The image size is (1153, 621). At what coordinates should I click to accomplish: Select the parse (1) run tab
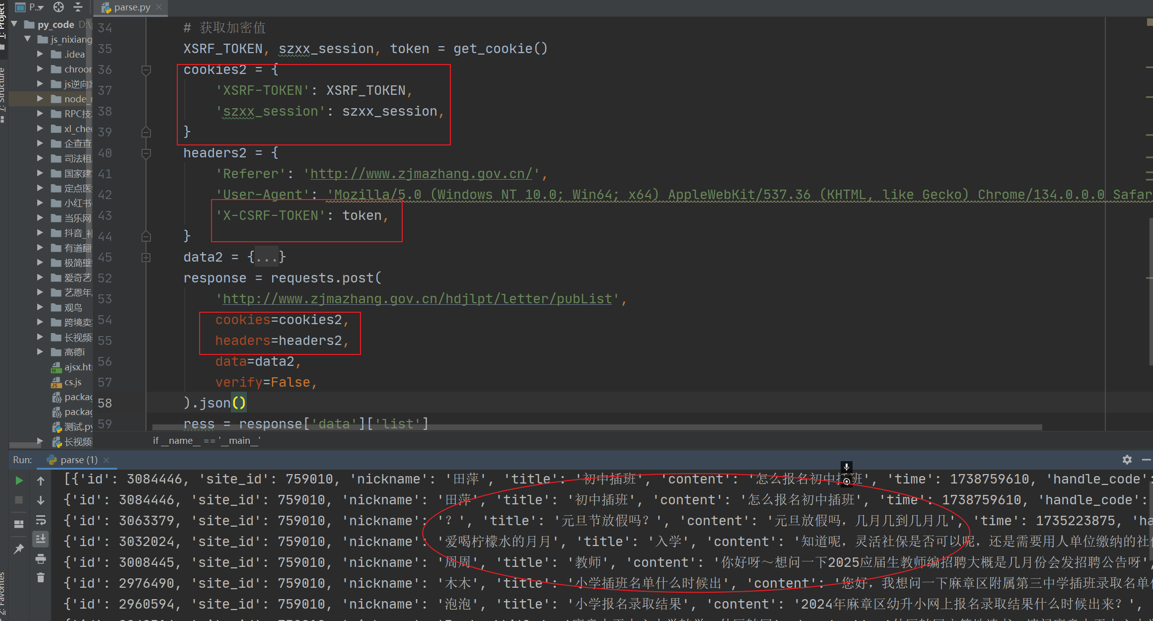[x=78, y=460]
